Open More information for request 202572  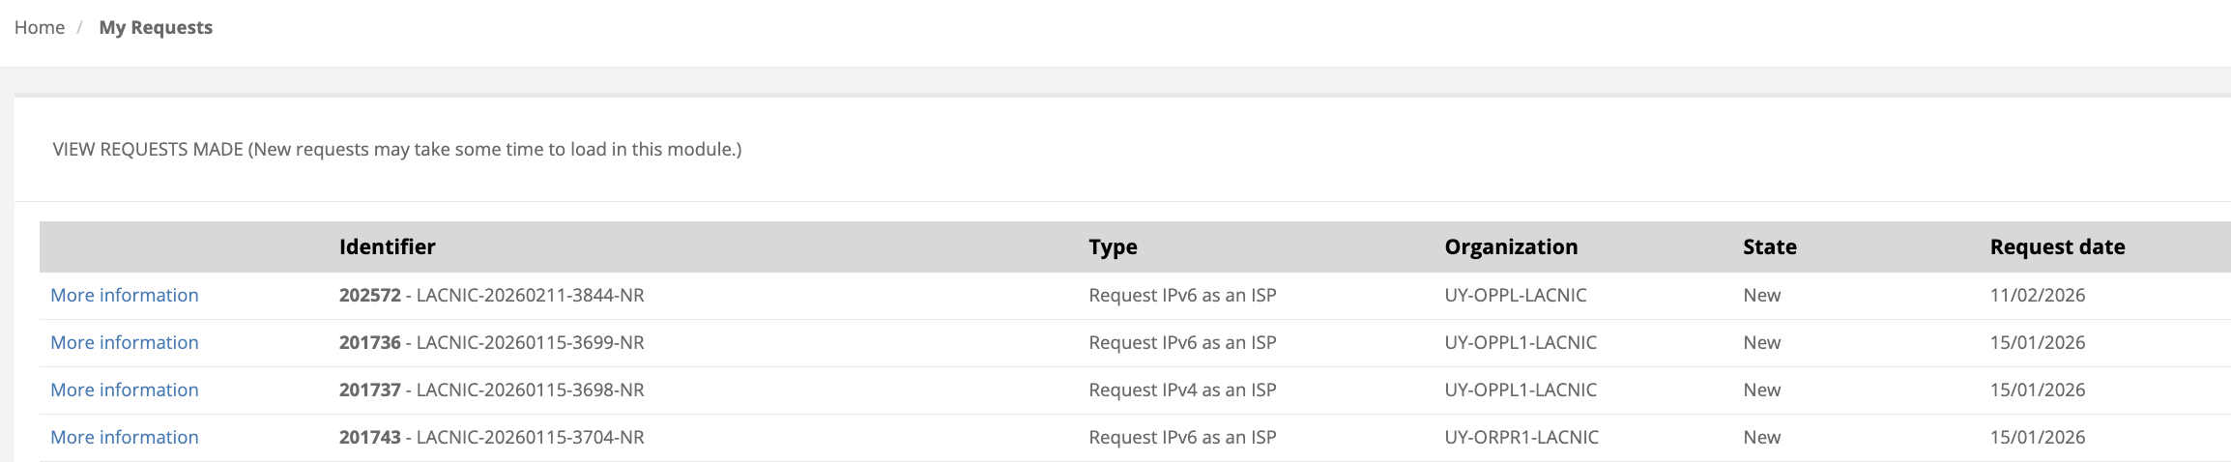pyautogui.click(x=125, y=296)
